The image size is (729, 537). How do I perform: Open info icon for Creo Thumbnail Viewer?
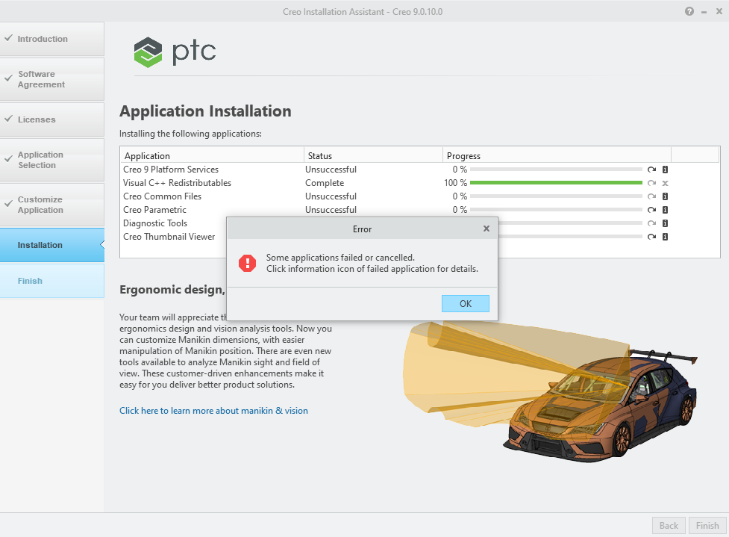(x=666, y=237)
